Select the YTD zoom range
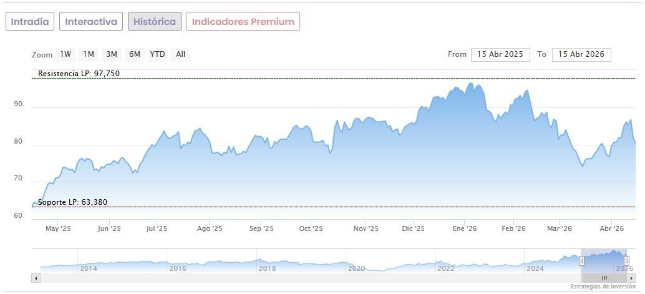Image resolution: width=645 pixels, height=294 pixels. pyautogui.click(x=157, y=54)
